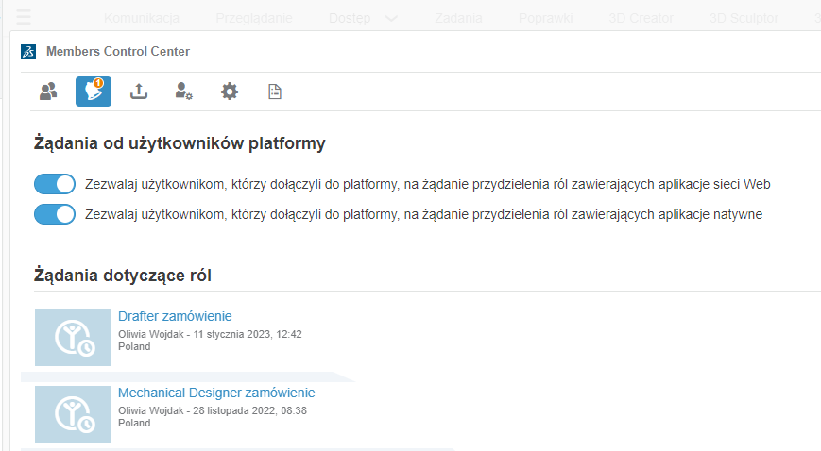Image resolution: width=821 pixels, height=451 pixels.
Task: Click the report document icon
Action: pyautogui.click(x=275, y=92)
